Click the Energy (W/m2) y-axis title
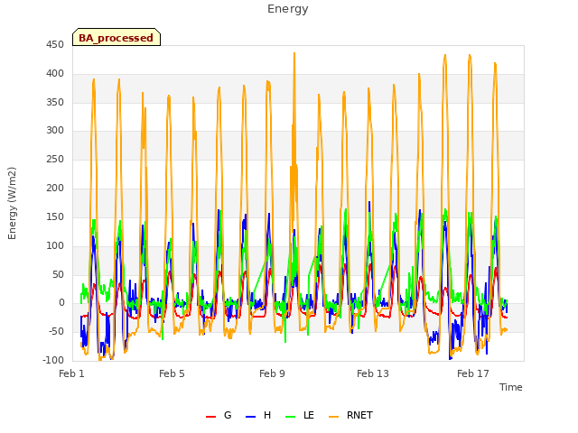The image size is (578, 433). pos(12,203)
